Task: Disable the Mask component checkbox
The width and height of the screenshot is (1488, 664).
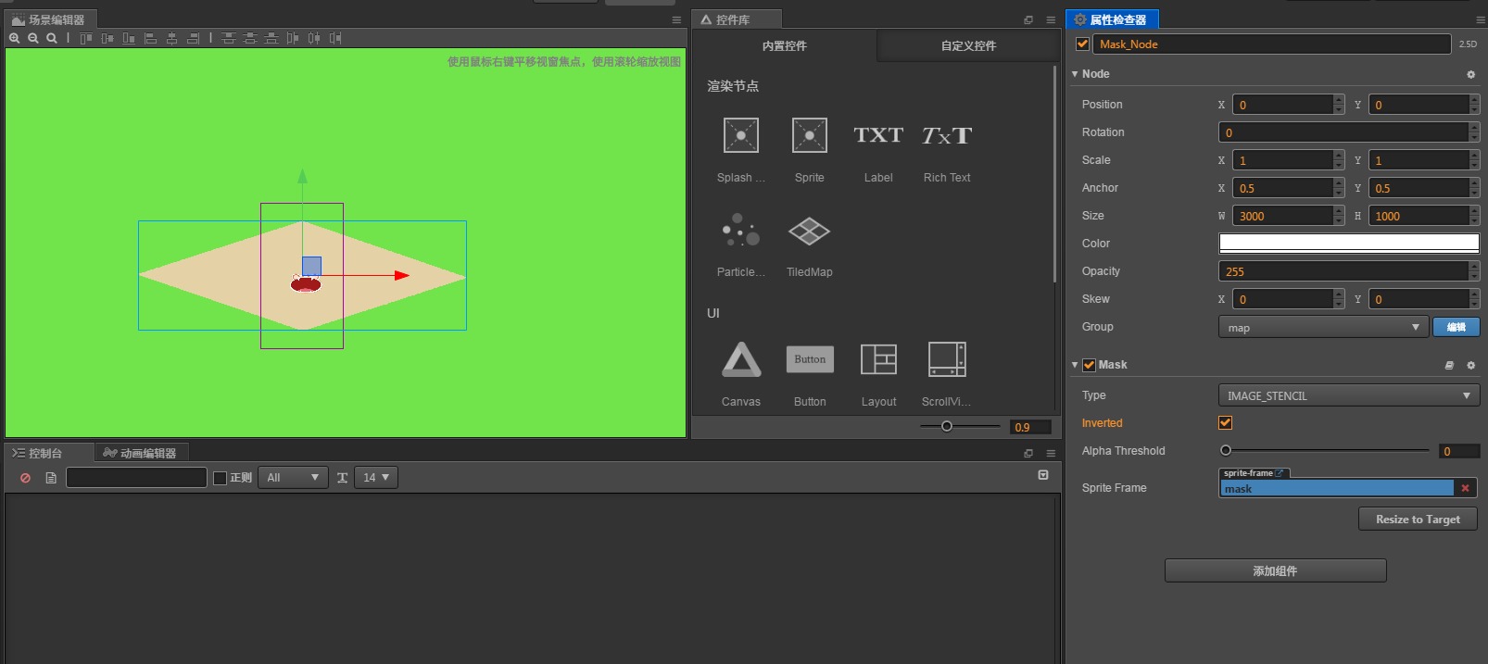Action: (1090, 365)
